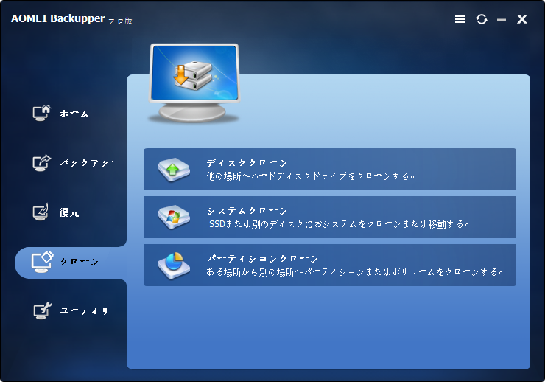Click the disk clone green arrow icon
Screen dimensions: 545x382
174,170
